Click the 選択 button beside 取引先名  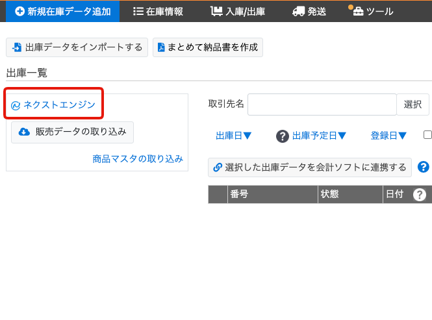pos(413,105)
